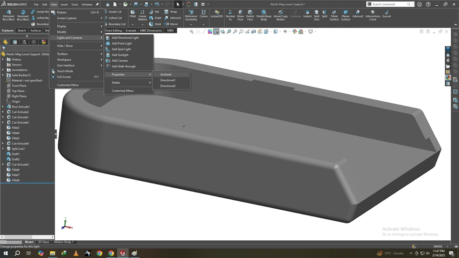Expand the Solid Bodies(1) tree node
459x258 pixels.
coord(3,75)
